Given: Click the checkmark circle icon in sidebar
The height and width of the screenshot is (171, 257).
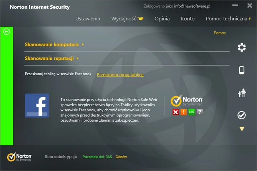Looking at the screenshot, I should coord(242,115).
